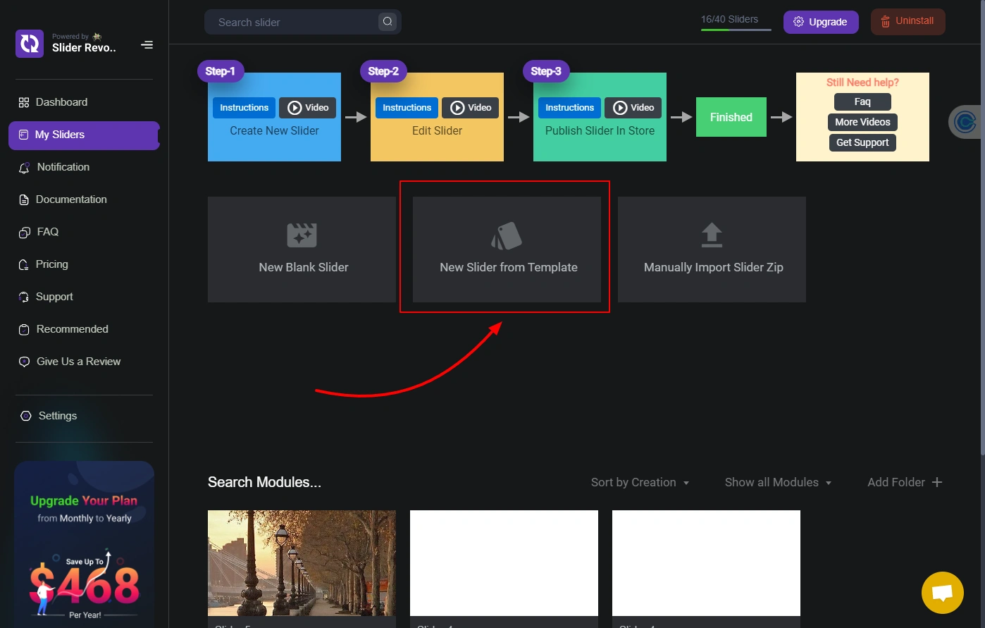Image resolution: width=985 pixels, height=628 pixels.
Task: Expand the Sort by Creation dropdown
Action: pyautogui.click(x=640, y=482)
